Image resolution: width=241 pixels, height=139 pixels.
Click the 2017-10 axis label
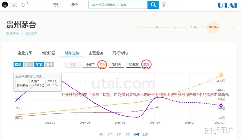point(155,123)
